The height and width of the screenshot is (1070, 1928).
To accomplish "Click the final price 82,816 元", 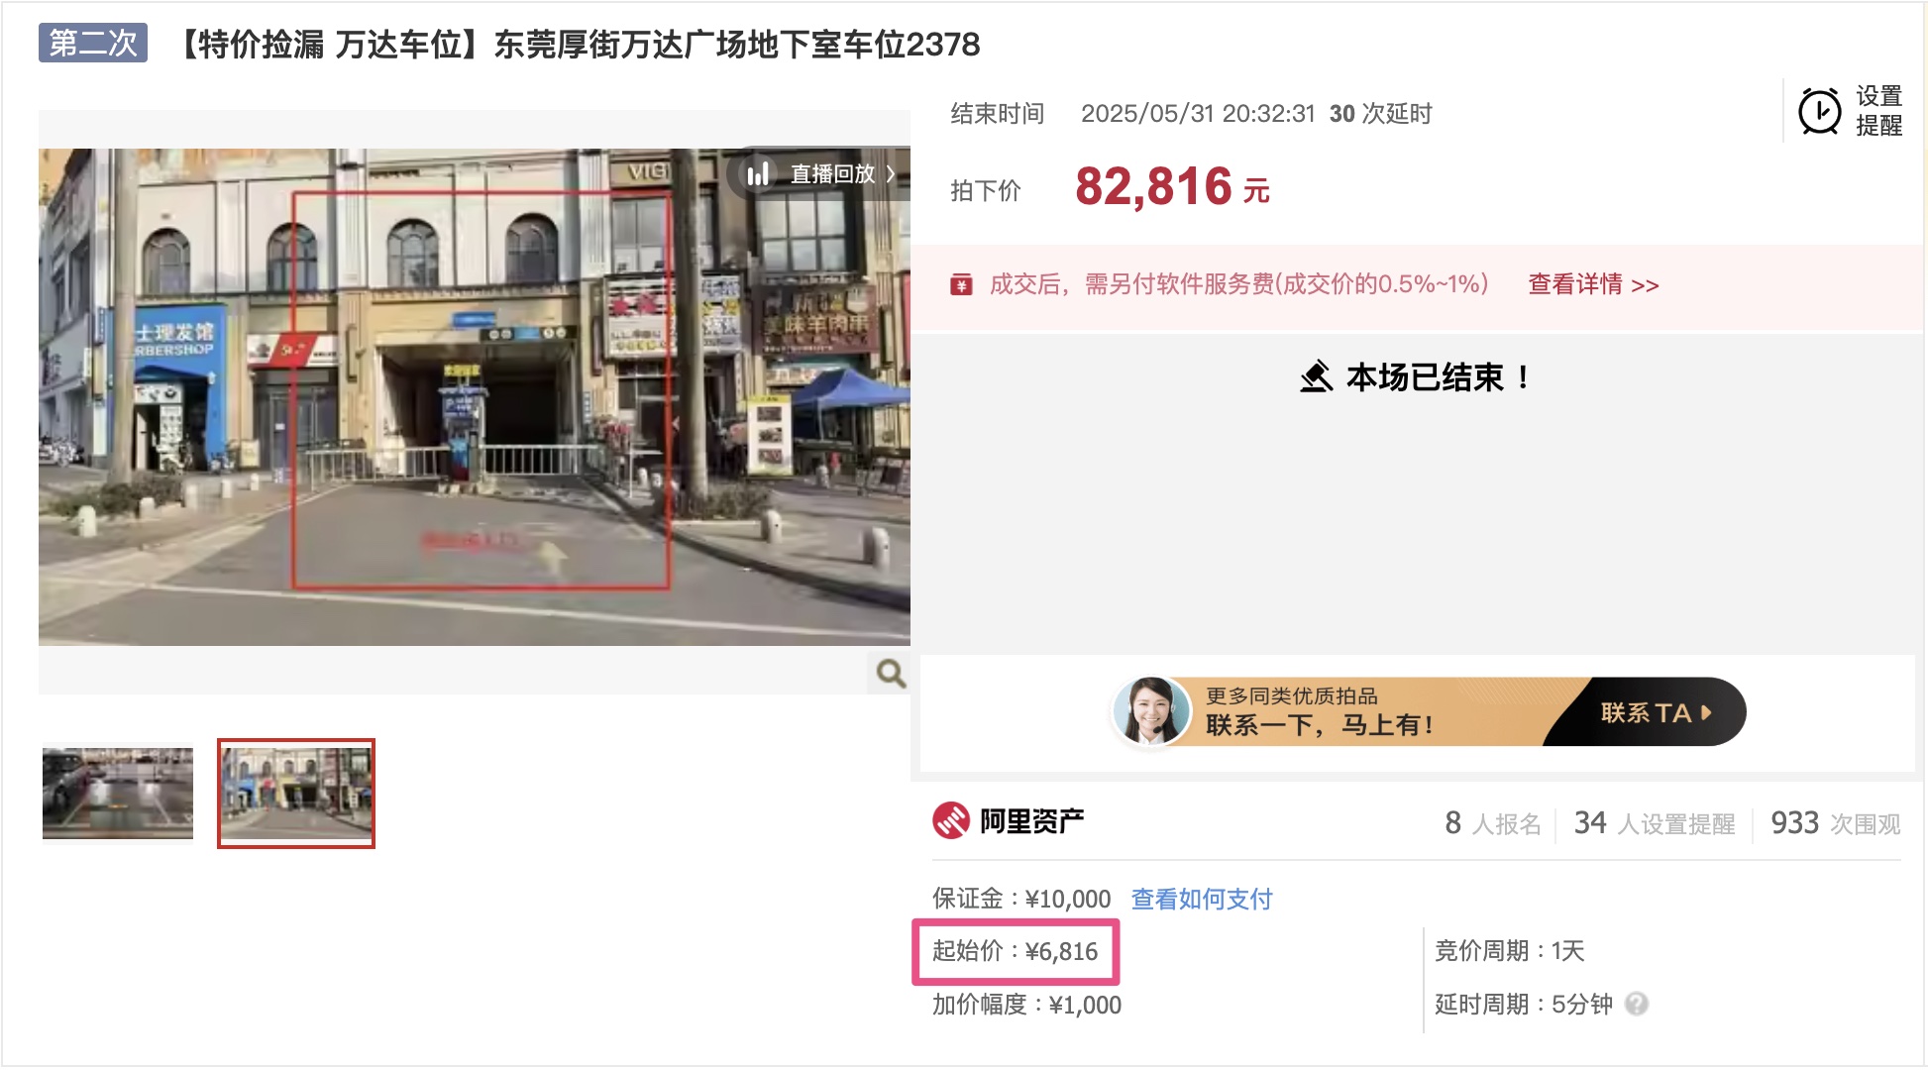I will [1173, 186].
